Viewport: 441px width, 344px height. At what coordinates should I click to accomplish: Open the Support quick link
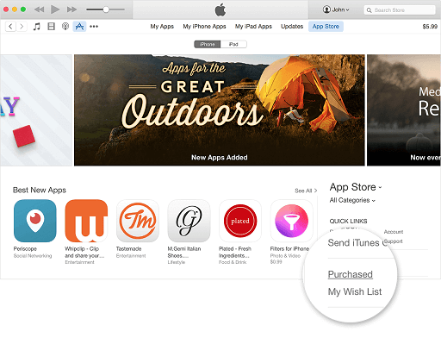tap(394, 241)
